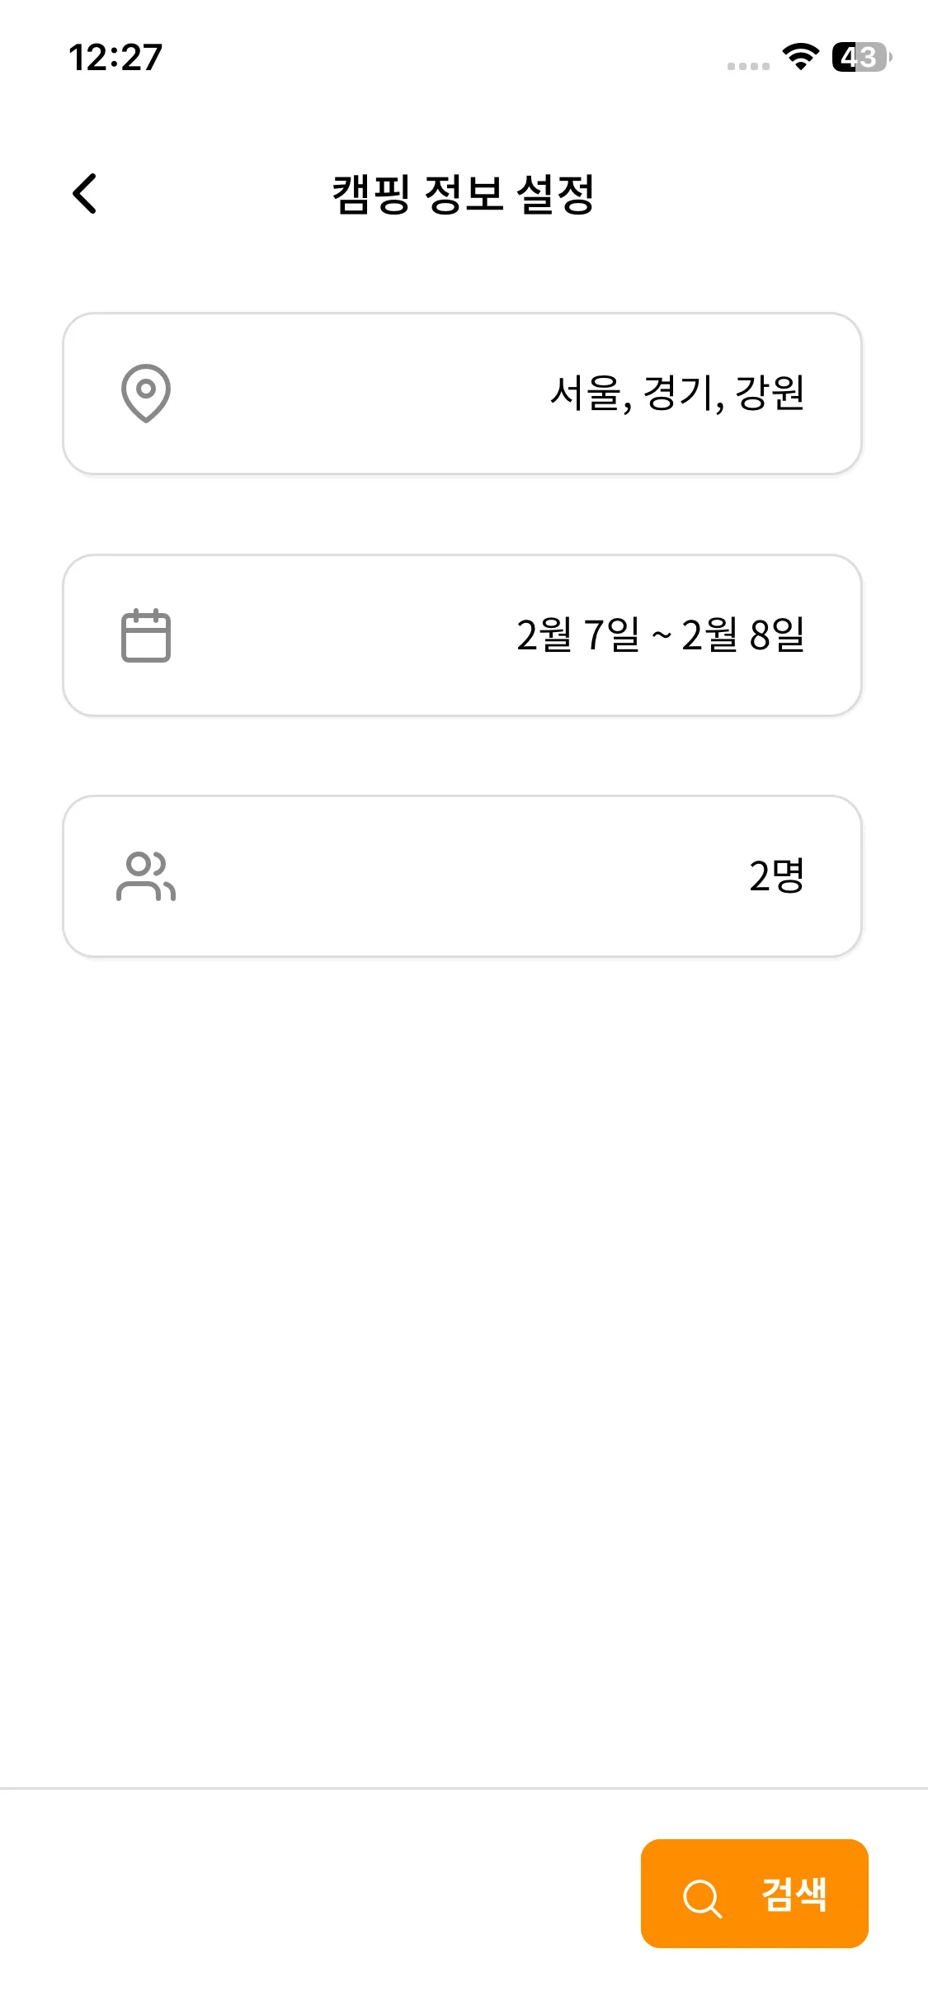Tap the battery indicator showing 43
Screen dimensions: 928x2010
coord(860,57)
